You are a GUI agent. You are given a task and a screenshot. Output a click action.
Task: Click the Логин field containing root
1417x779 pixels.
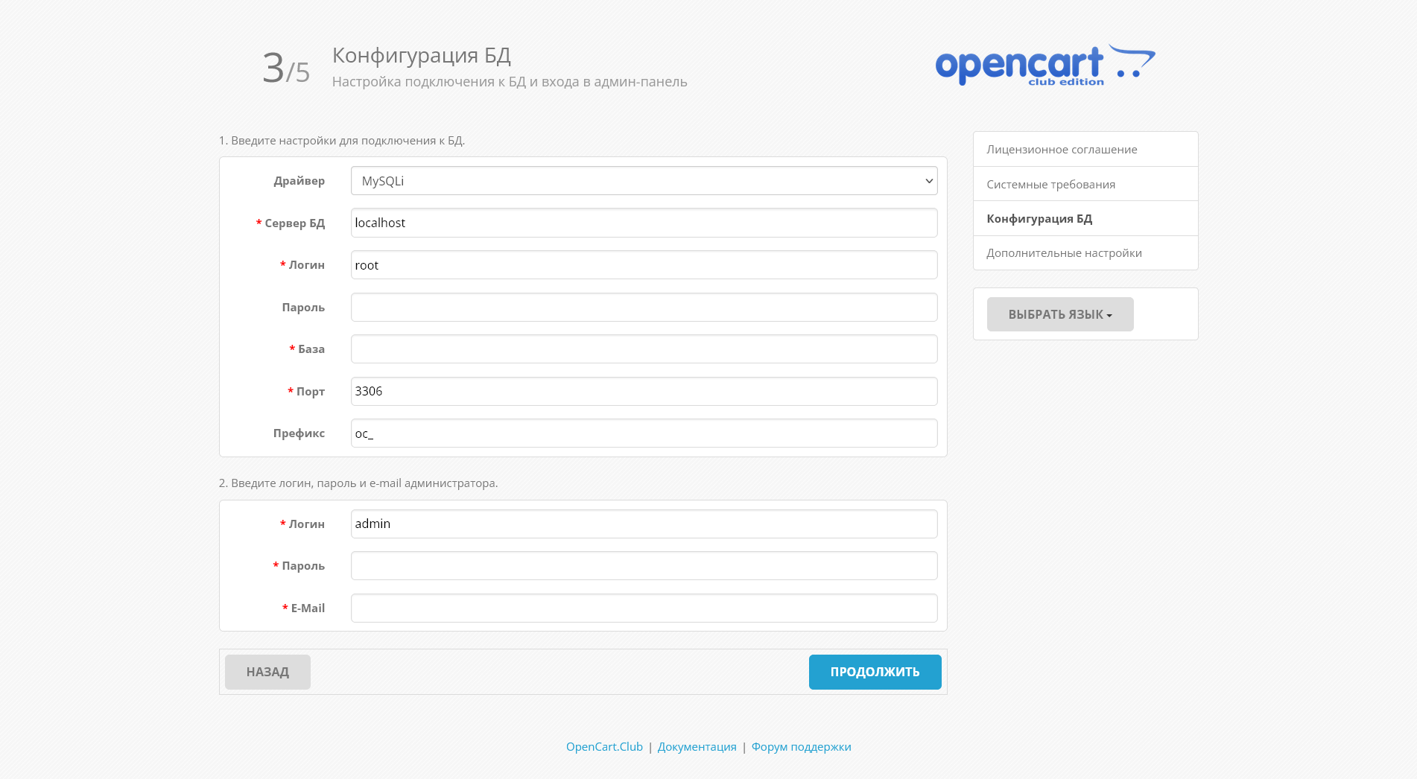click(x=644, y=264)
